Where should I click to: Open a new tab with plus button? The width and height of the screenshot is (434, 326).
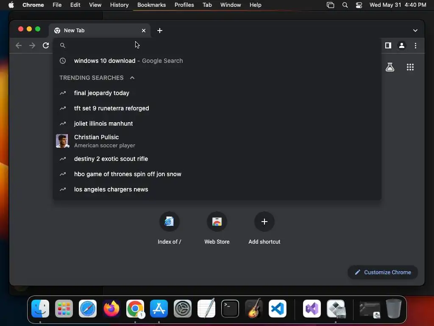(x=160, y=31)
